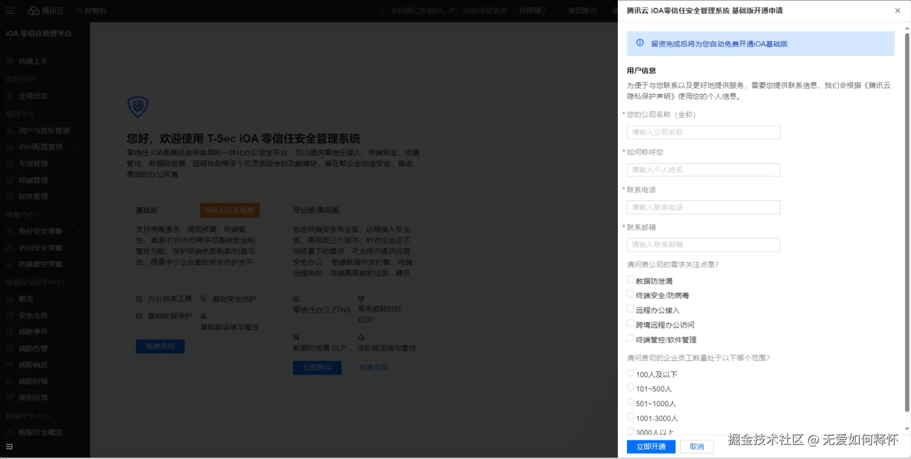This screenshot has width=911, height=459.
Task: Open the hamburger menu in the top bar
Action: pos(9,11)
